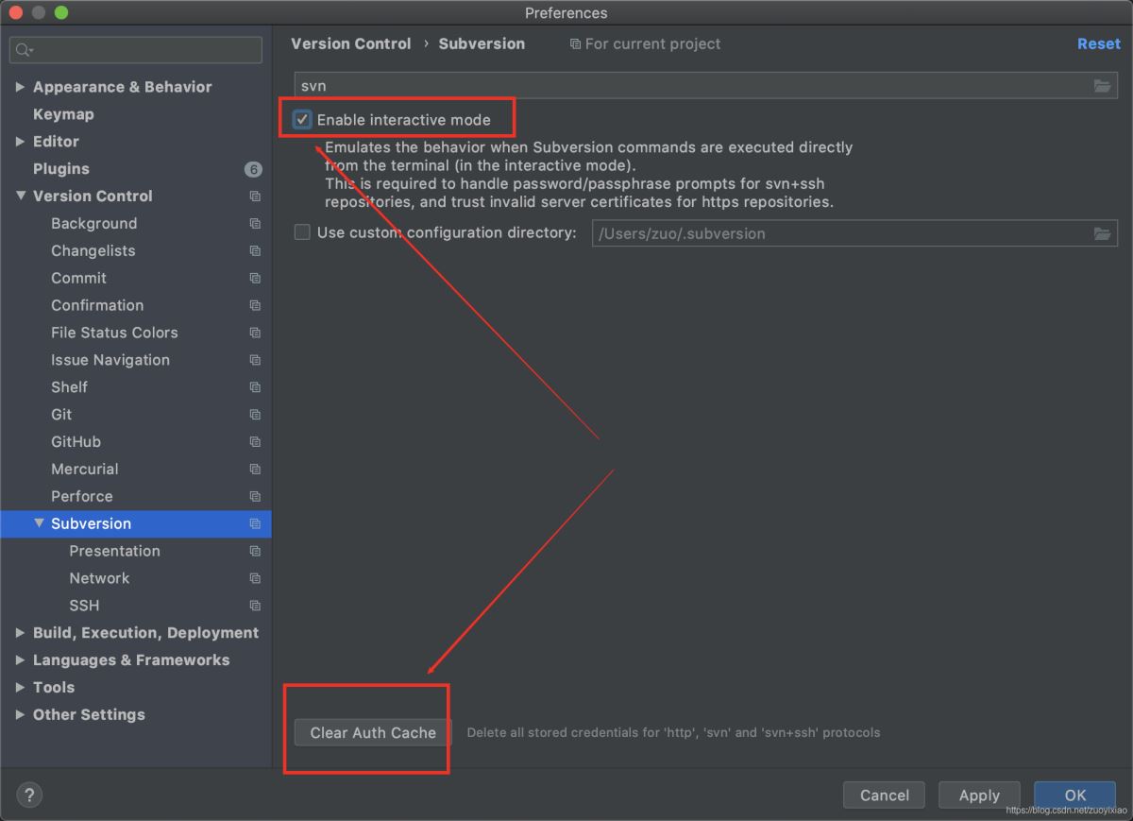Focus the settings search field
The height and width of the screenshot is (821, 1133).
pyautogui.click(x=136, y=50)
